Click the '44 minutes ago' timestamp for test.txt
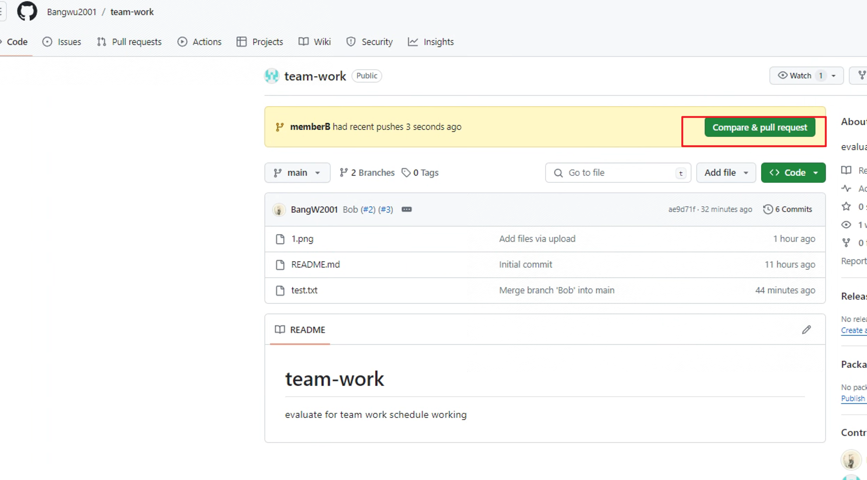 [x=785, y=290]
